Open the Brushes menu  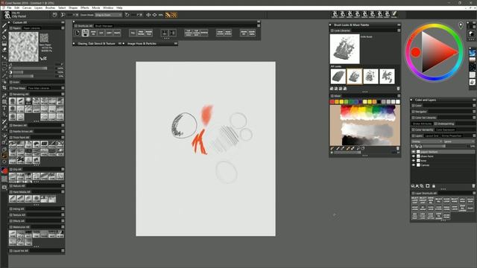tap(50, 8)
